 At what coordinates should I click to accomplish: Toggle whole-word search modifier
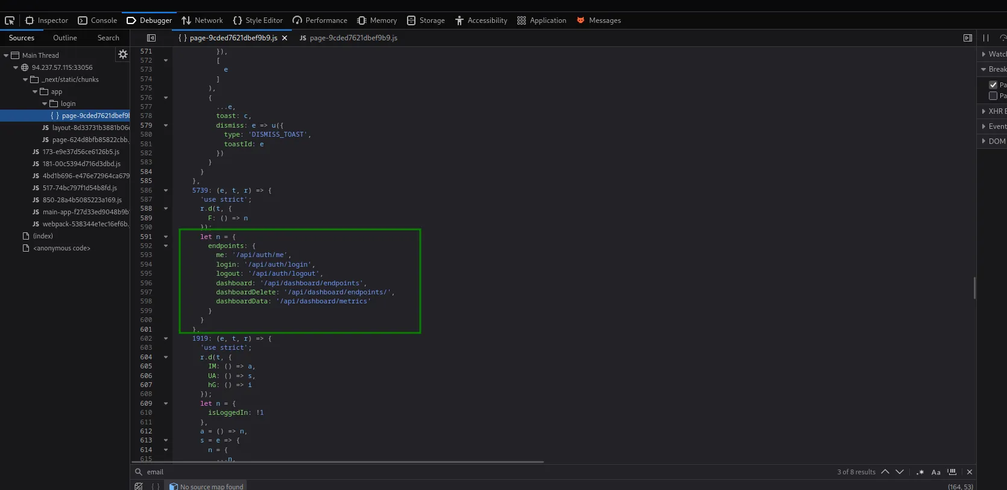pos(952,472)
